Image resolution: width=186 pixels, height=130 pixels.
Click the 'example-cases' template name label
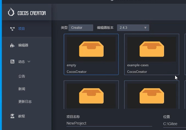tap(138, 65)
